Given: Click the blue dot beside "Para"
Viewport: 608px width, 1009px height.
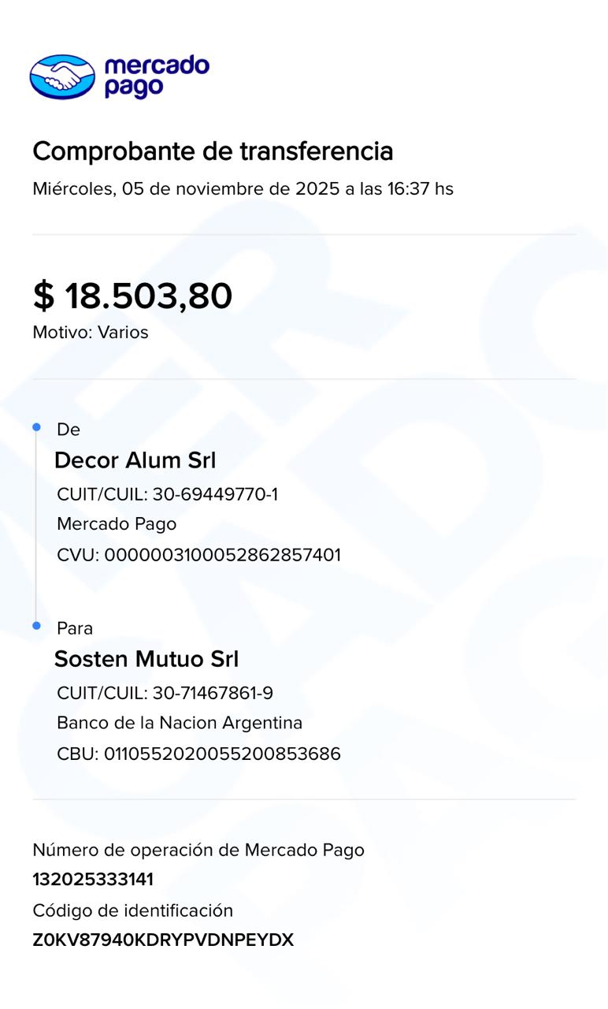Looking at the screenshot, I should [x=36, y=626].
